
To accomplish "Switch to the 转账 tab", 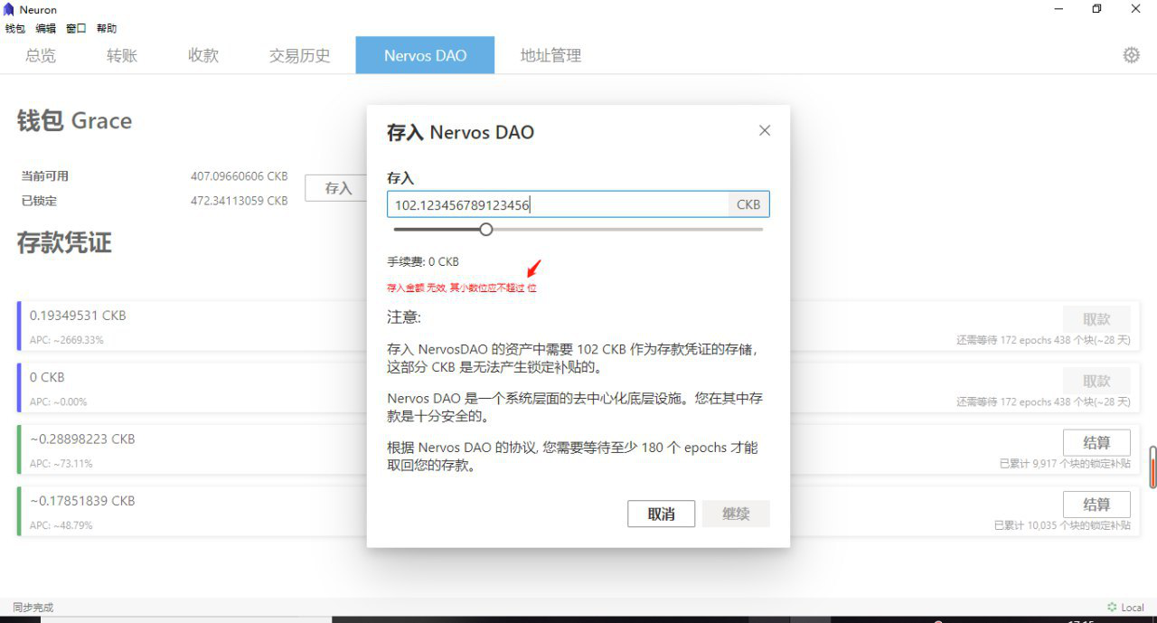I will (122, 55).
